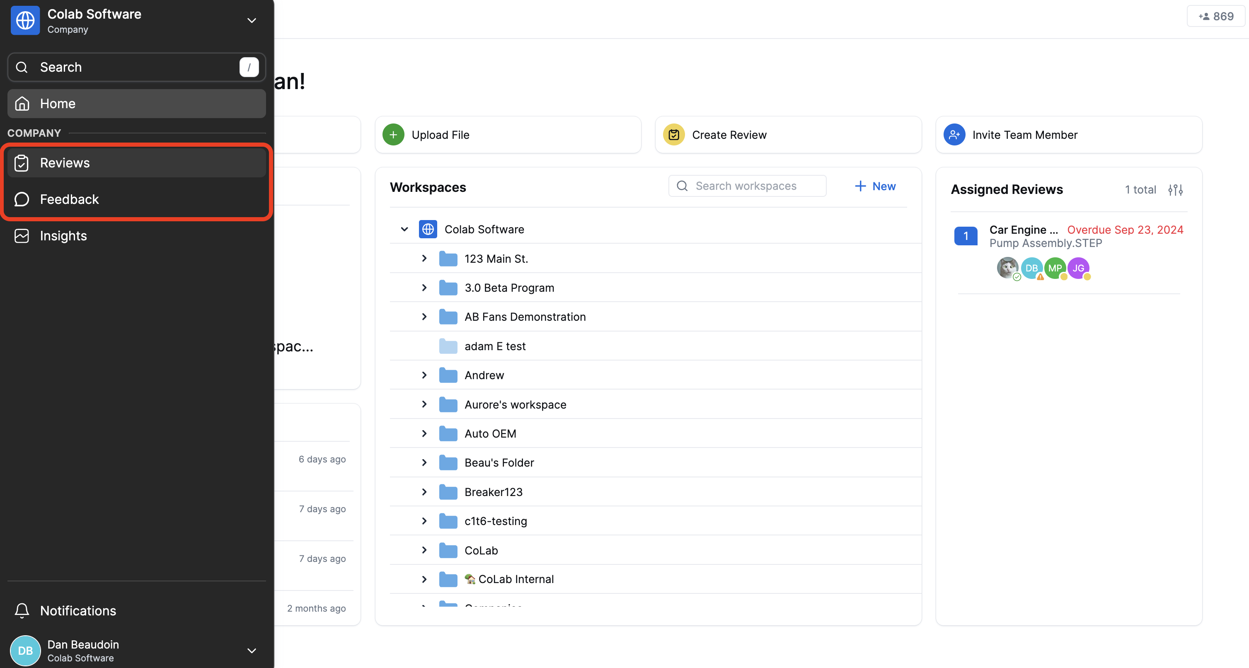Click the review number 1 badge
1249x668 pixels.
click(966, 236)
